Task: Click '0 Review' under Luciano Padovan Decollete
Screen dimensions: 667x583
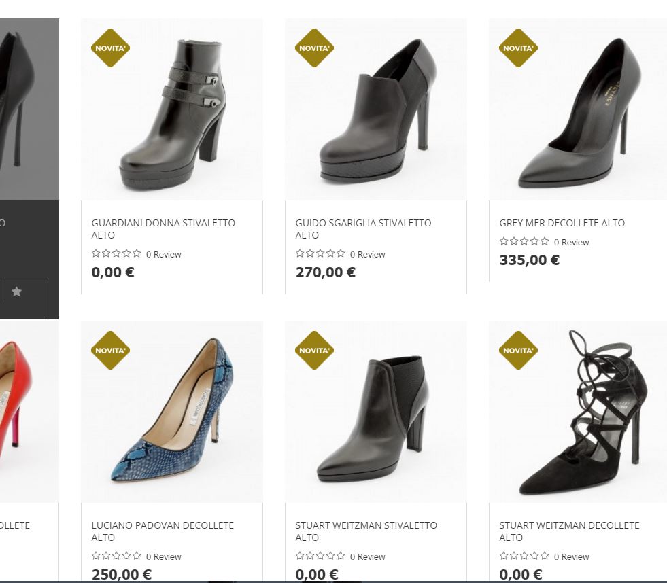Action: coord(163,557)
